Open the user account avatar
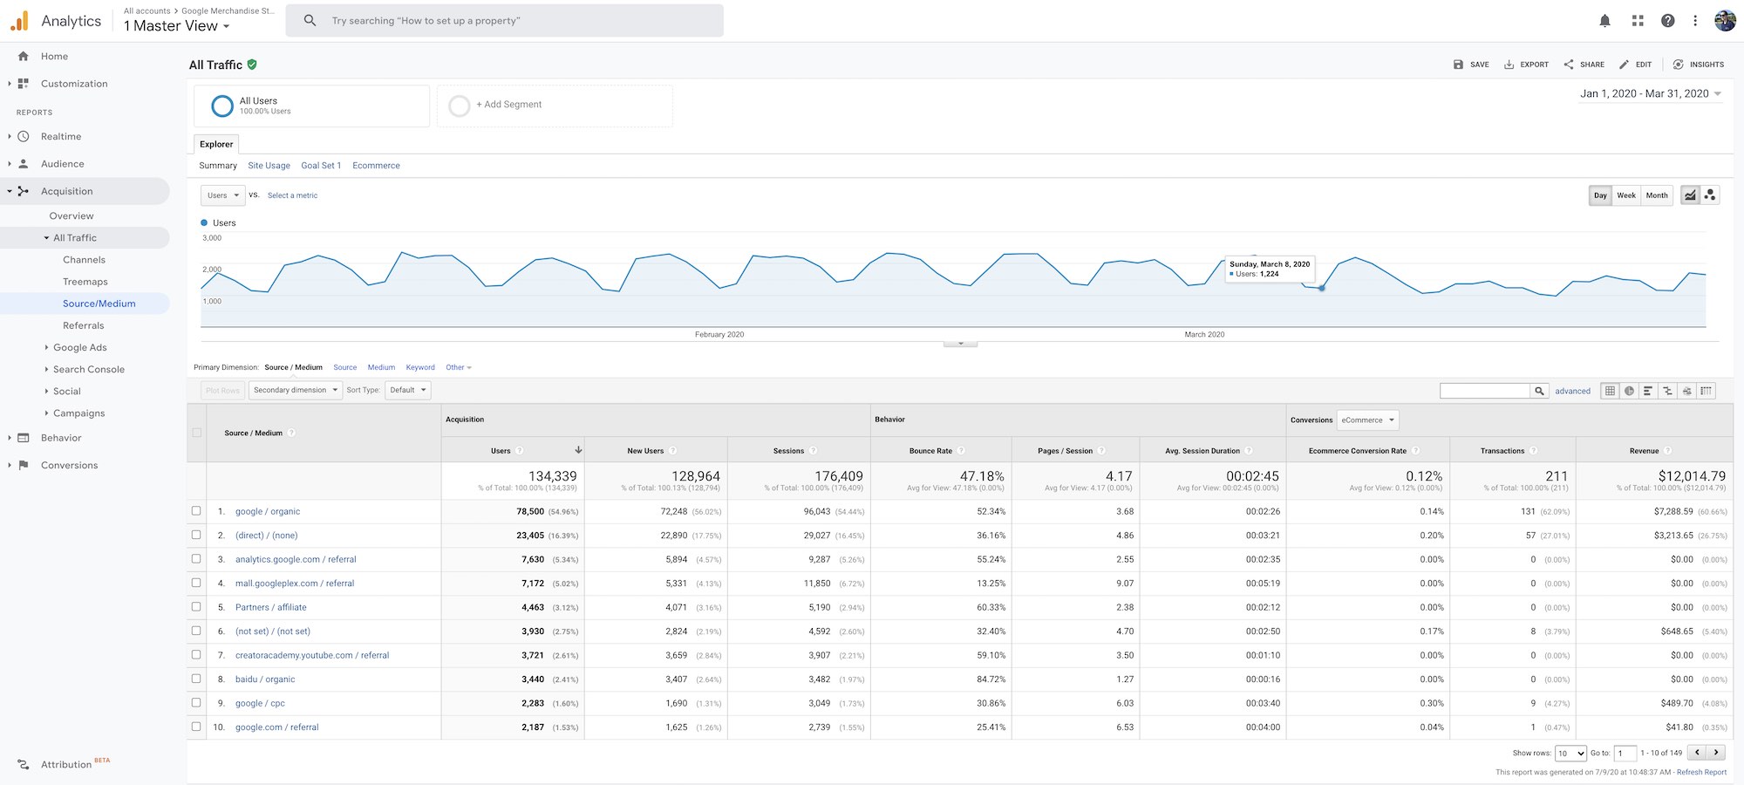 (1725, 21)
